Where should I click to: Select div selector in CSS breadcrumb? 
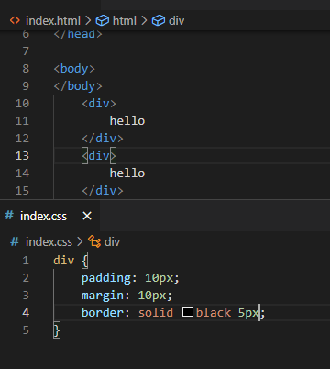112,242
